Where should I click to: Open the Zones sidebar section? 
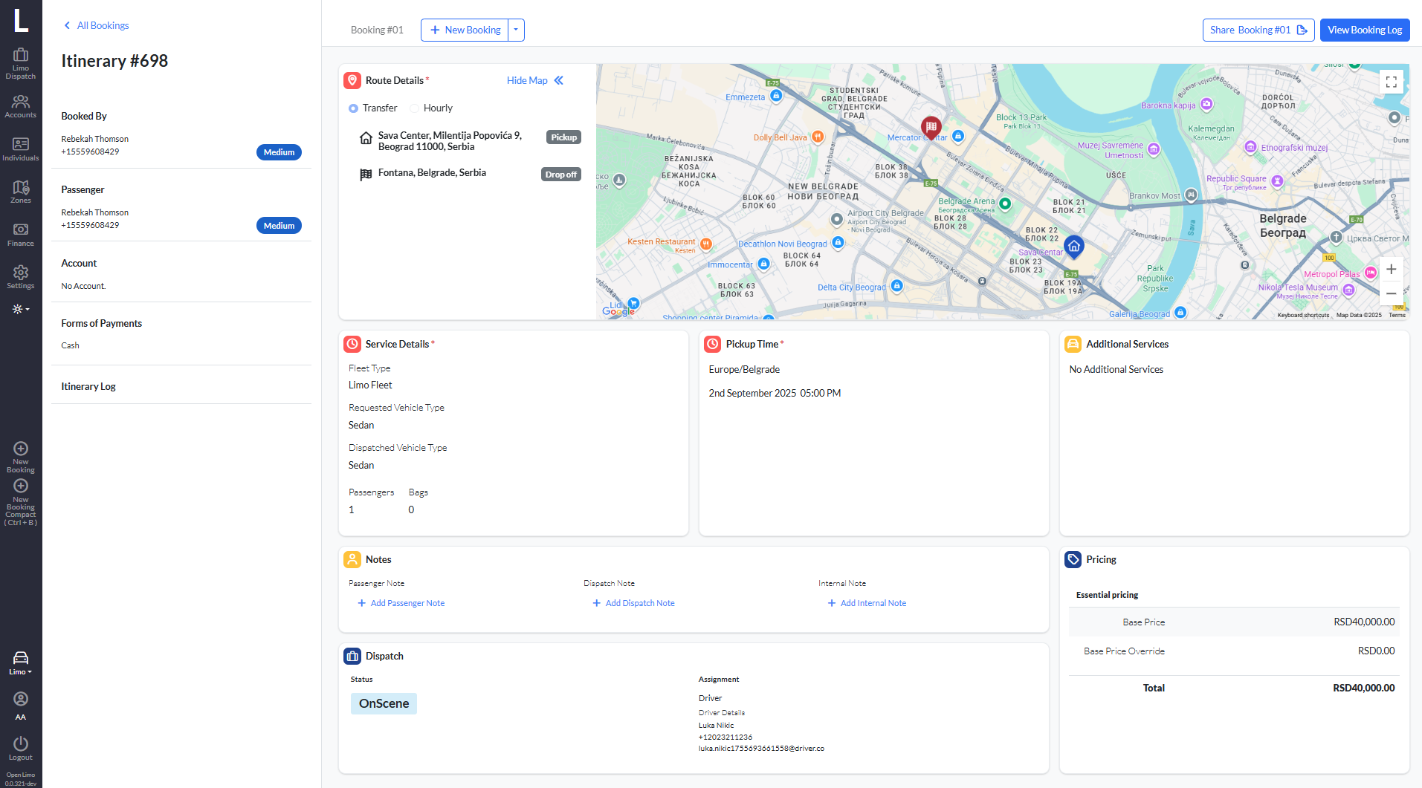coord(20,188)
